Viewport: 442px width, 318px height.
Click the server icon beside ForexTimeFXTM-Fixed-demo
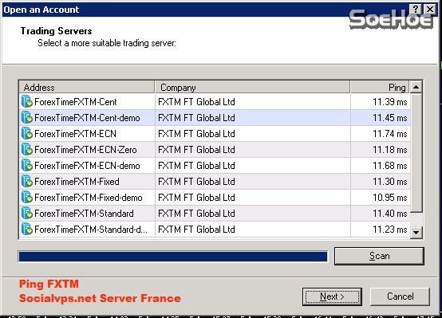point(27,198)
